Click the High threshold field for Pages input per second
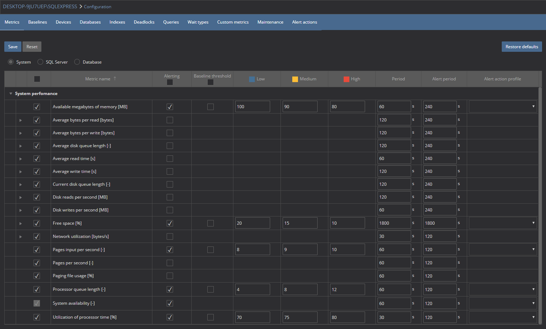 (347, 249)
